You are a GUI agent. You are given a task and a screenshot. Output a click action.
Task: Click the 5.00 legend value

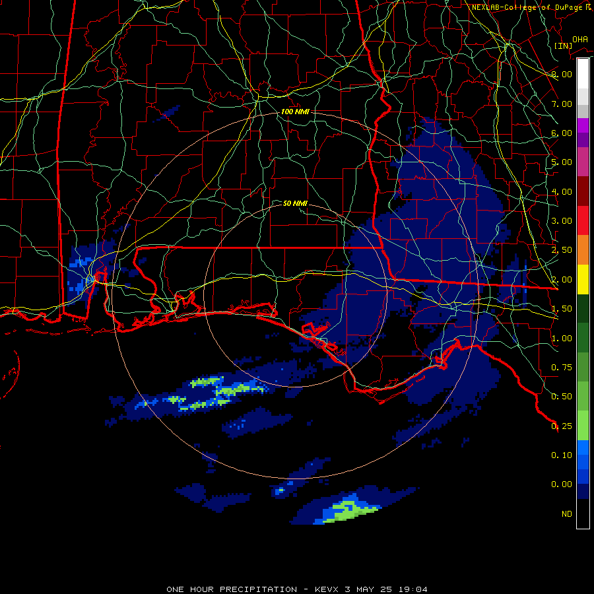pos(562,162)
